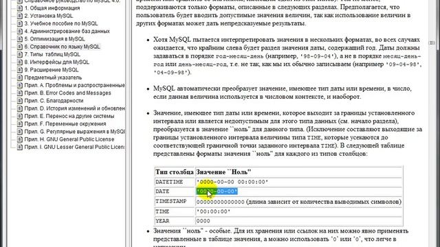The height and width of the screenshot is (247, 440).
Task: Click the DATETIME cell in the table
Action: (x=175, y=182)
